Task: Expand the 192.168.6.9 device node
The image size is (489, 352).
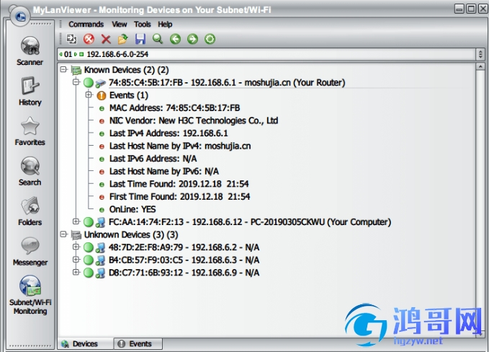Action: tap(76, 272)
